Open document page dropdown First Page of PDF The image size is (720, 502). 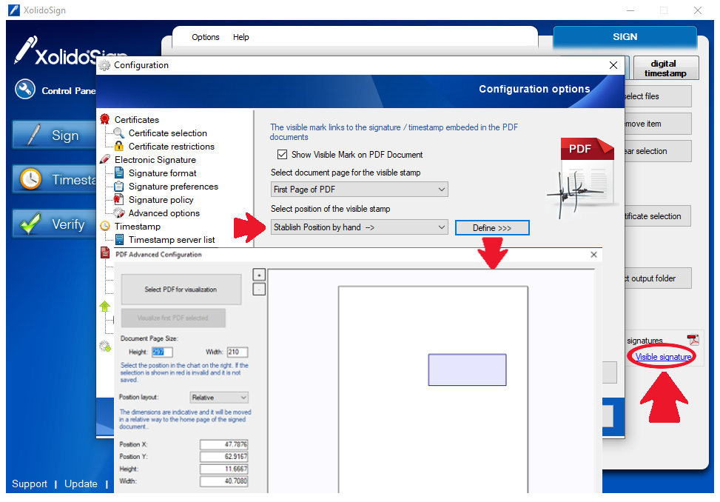(359, 190)
